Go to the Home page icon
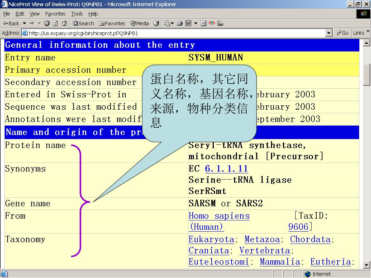 [x=64, y=24]
